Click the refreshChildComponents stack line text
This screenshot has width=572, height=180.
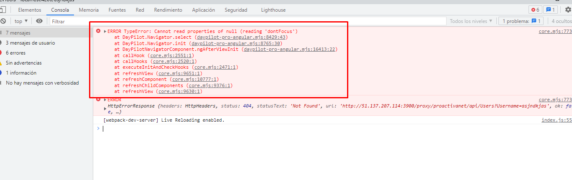click(x=153, y=85)
